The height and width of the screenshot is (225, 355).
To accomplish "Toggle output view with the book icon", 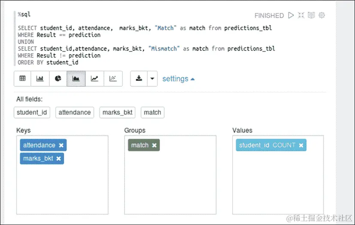I will (x=311, y=15).
